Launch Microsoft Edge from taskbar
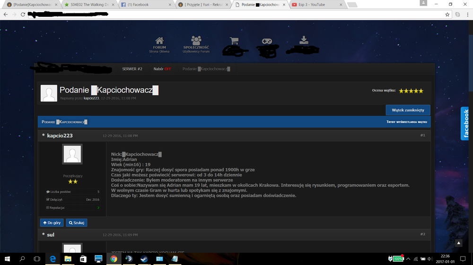473x265 pixels. point(53,259)
